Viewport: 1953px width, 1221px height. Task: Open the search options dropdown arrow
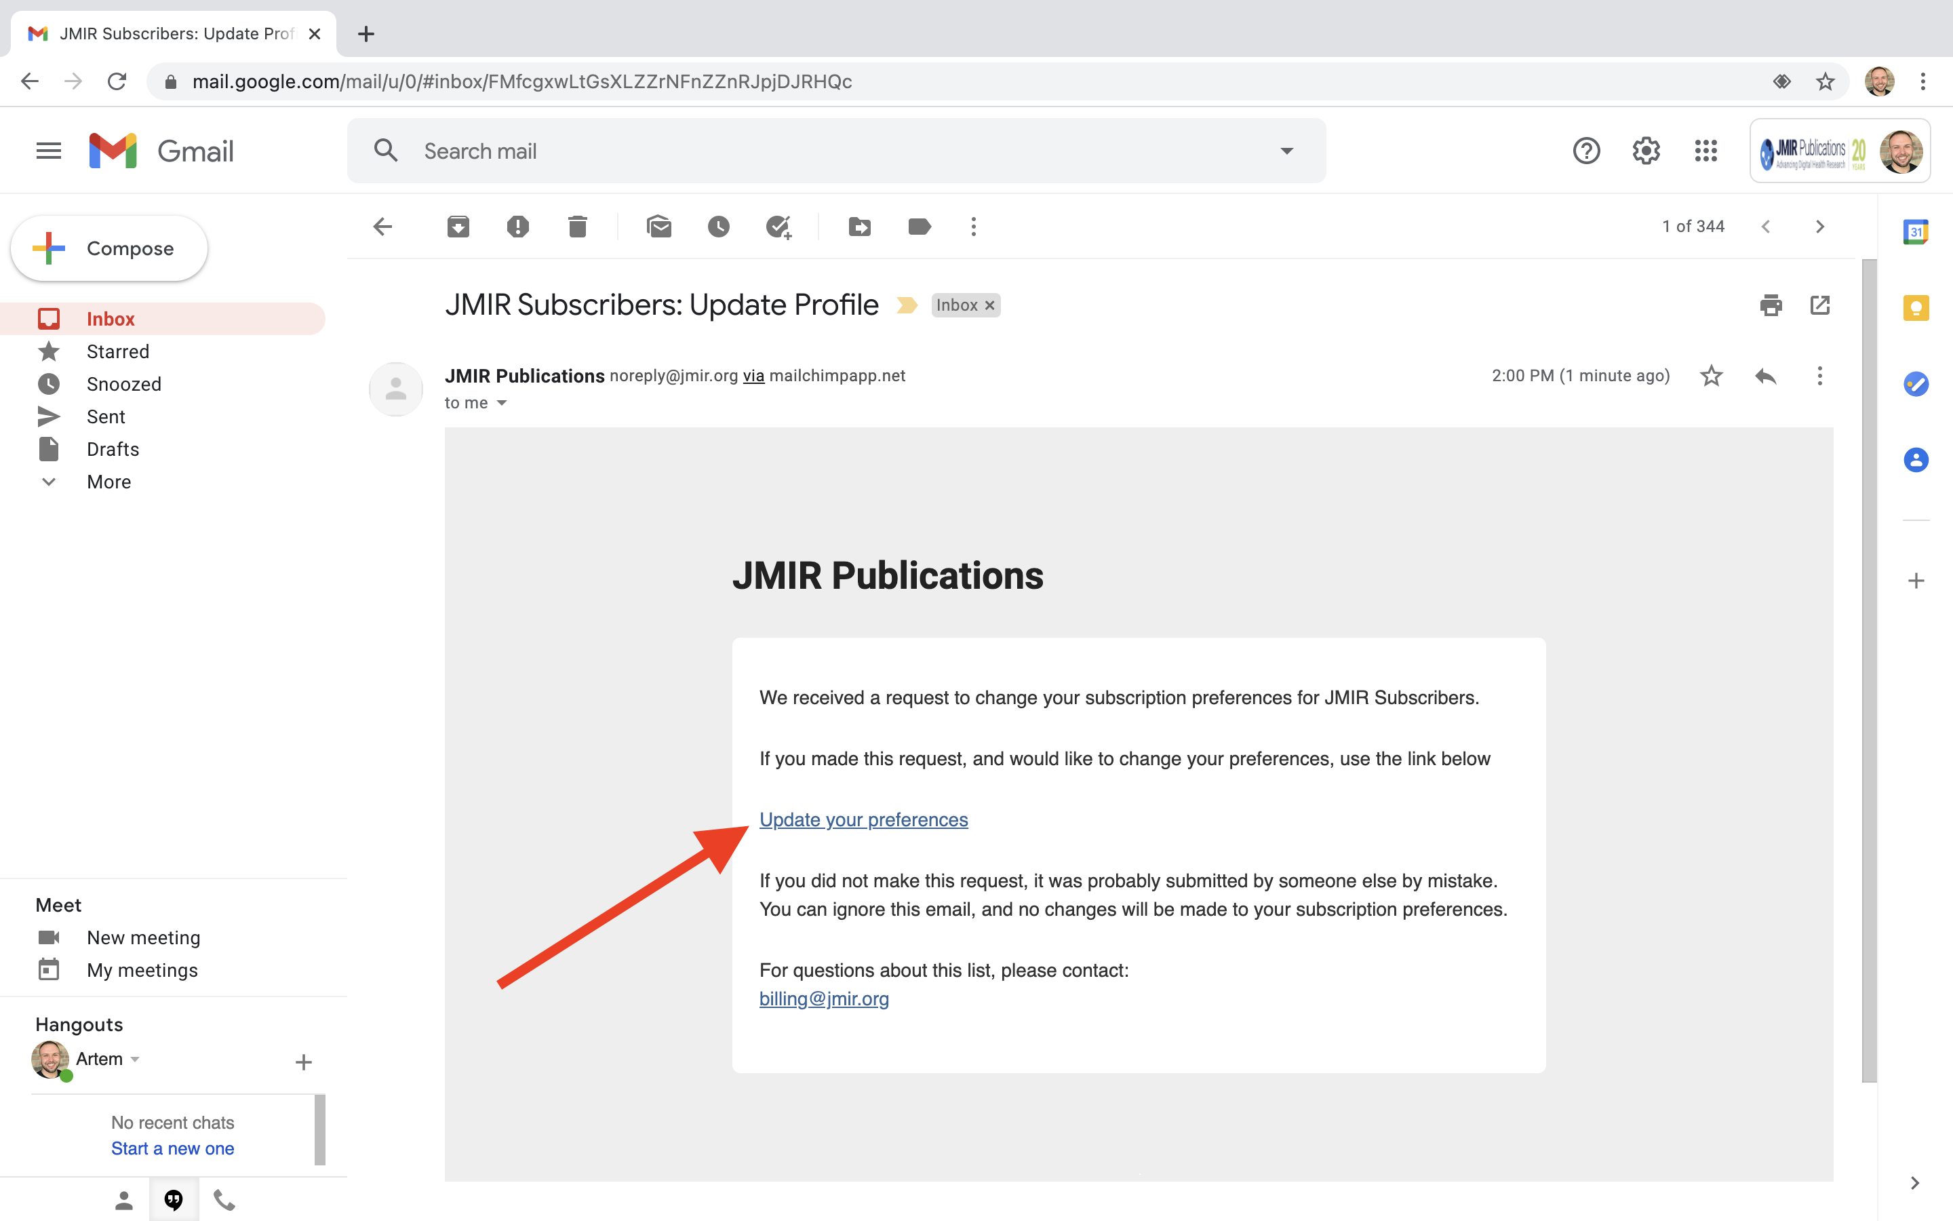coord(1286,151)
